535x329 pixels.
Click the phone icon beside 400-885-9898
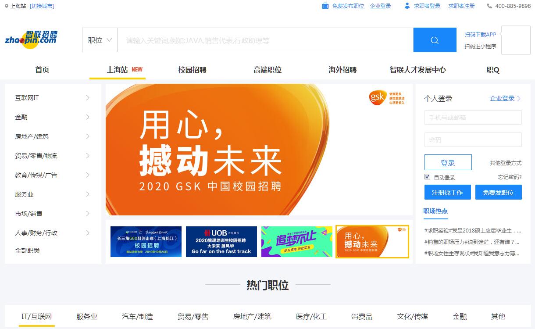pyautogui.click(x=489, y=6)
